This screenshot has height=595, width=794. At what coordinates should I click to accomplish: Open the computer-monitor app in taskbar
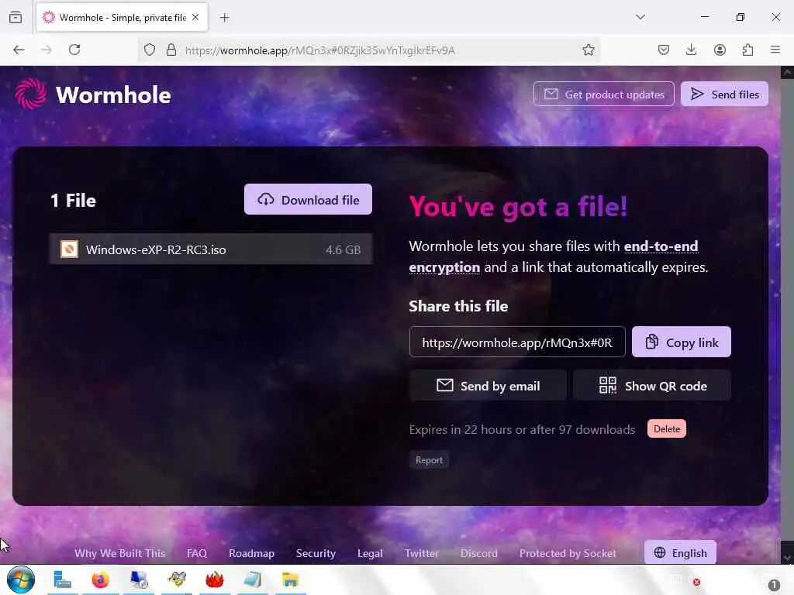pyautogui.click(x=138, y=580)
